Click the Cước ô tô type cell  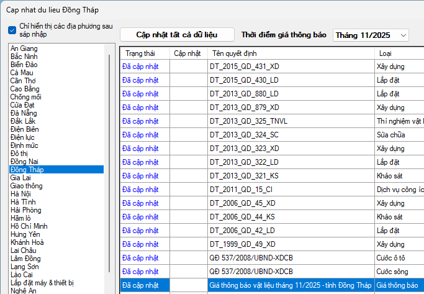tap(395, 258)
